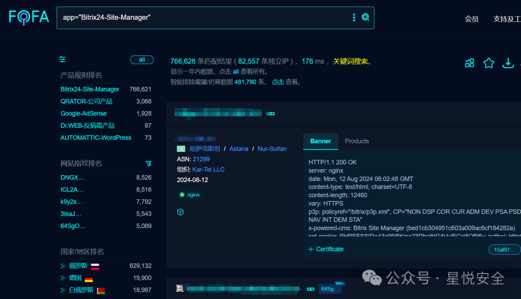Download results with download icon

click(508, 63)
